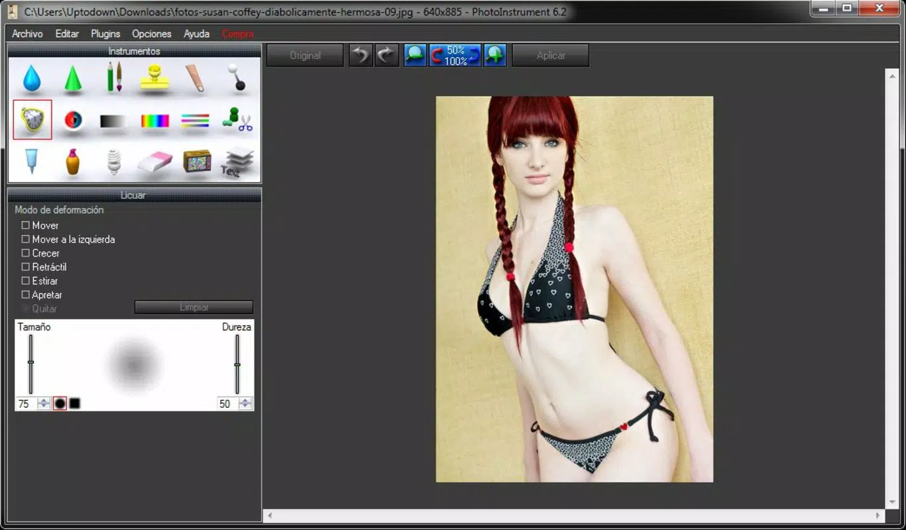Click the horizontal scrollbar left arrow
The width and height of the screenshot is (906, 530).
click(x=270, y=515)
